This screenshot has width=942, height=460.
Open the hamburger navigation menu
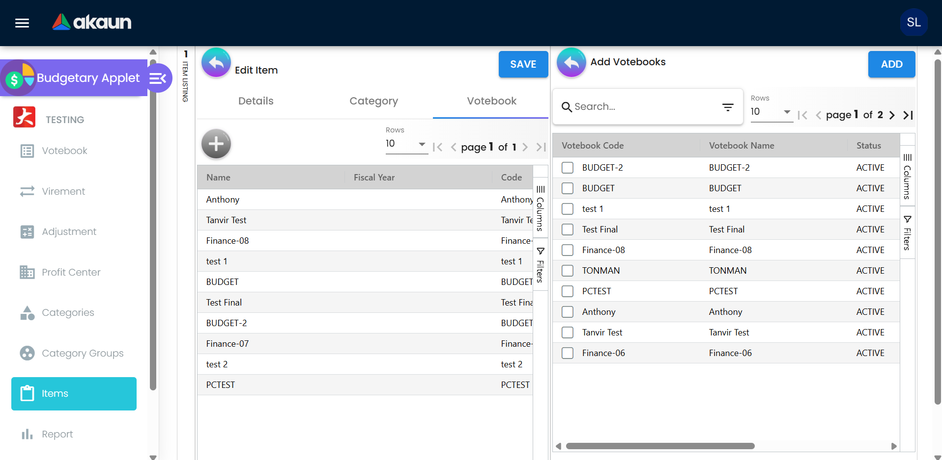[x=22, y=23]
